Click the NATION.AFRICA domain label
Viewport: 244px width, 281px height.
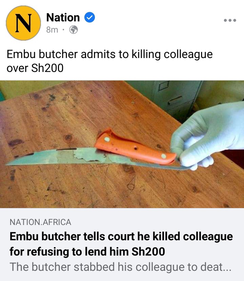point(40,222)
